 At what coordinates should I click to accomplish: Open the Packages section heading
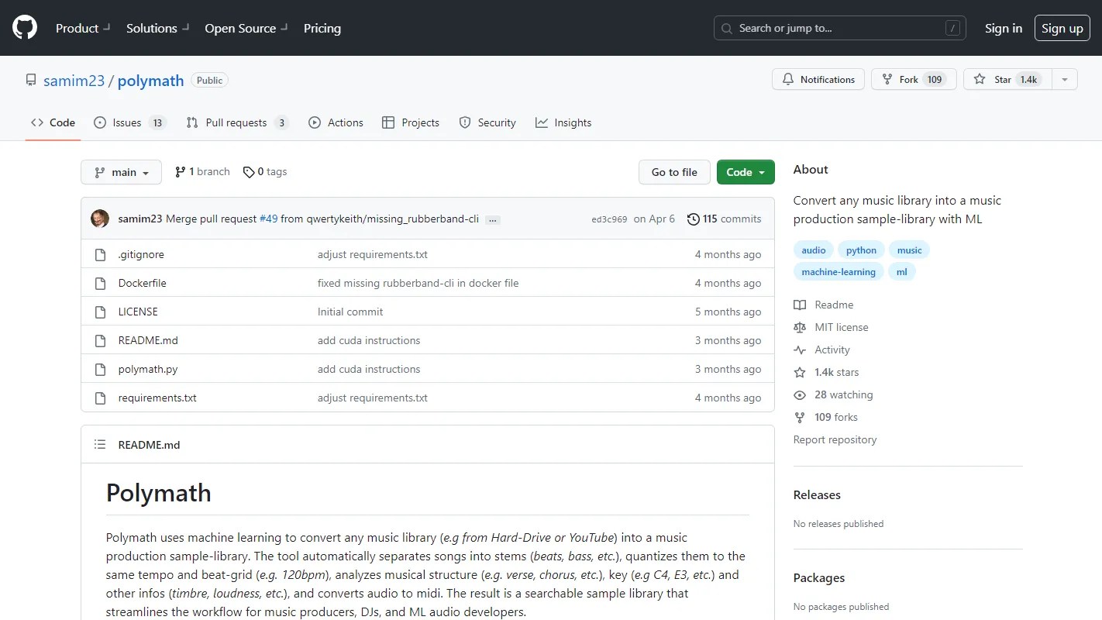pos(819,577)
